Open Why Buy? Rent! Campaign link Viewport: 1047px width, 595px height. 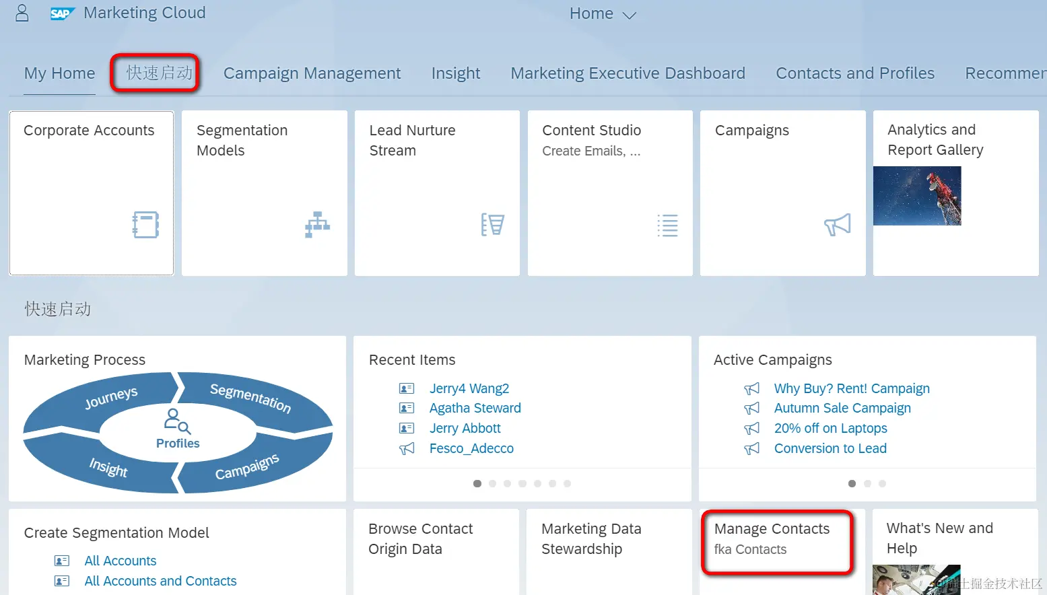click(852, 388)
